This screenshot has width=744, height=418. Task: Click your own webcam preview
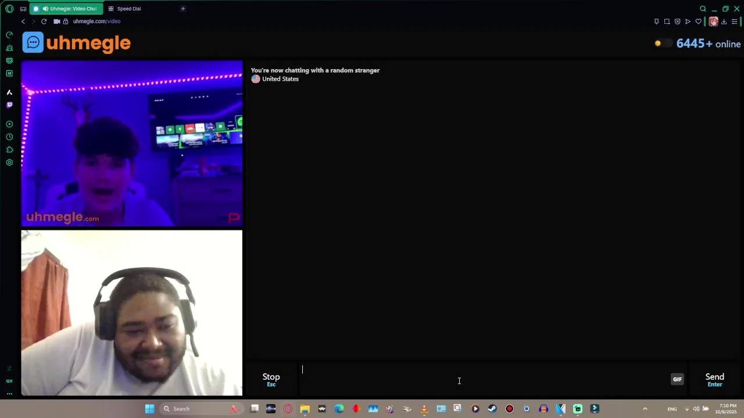[x=132, y=313]
